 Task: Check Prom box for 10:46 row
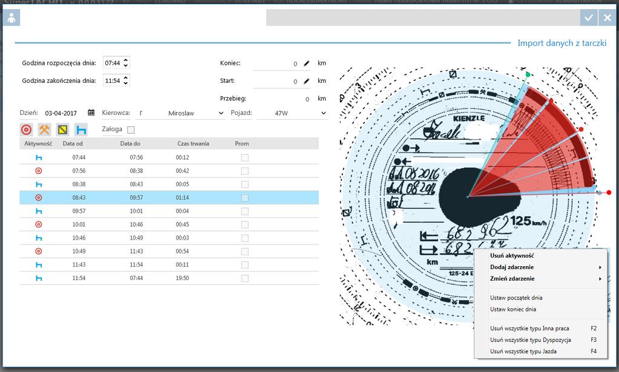point(245,238)
